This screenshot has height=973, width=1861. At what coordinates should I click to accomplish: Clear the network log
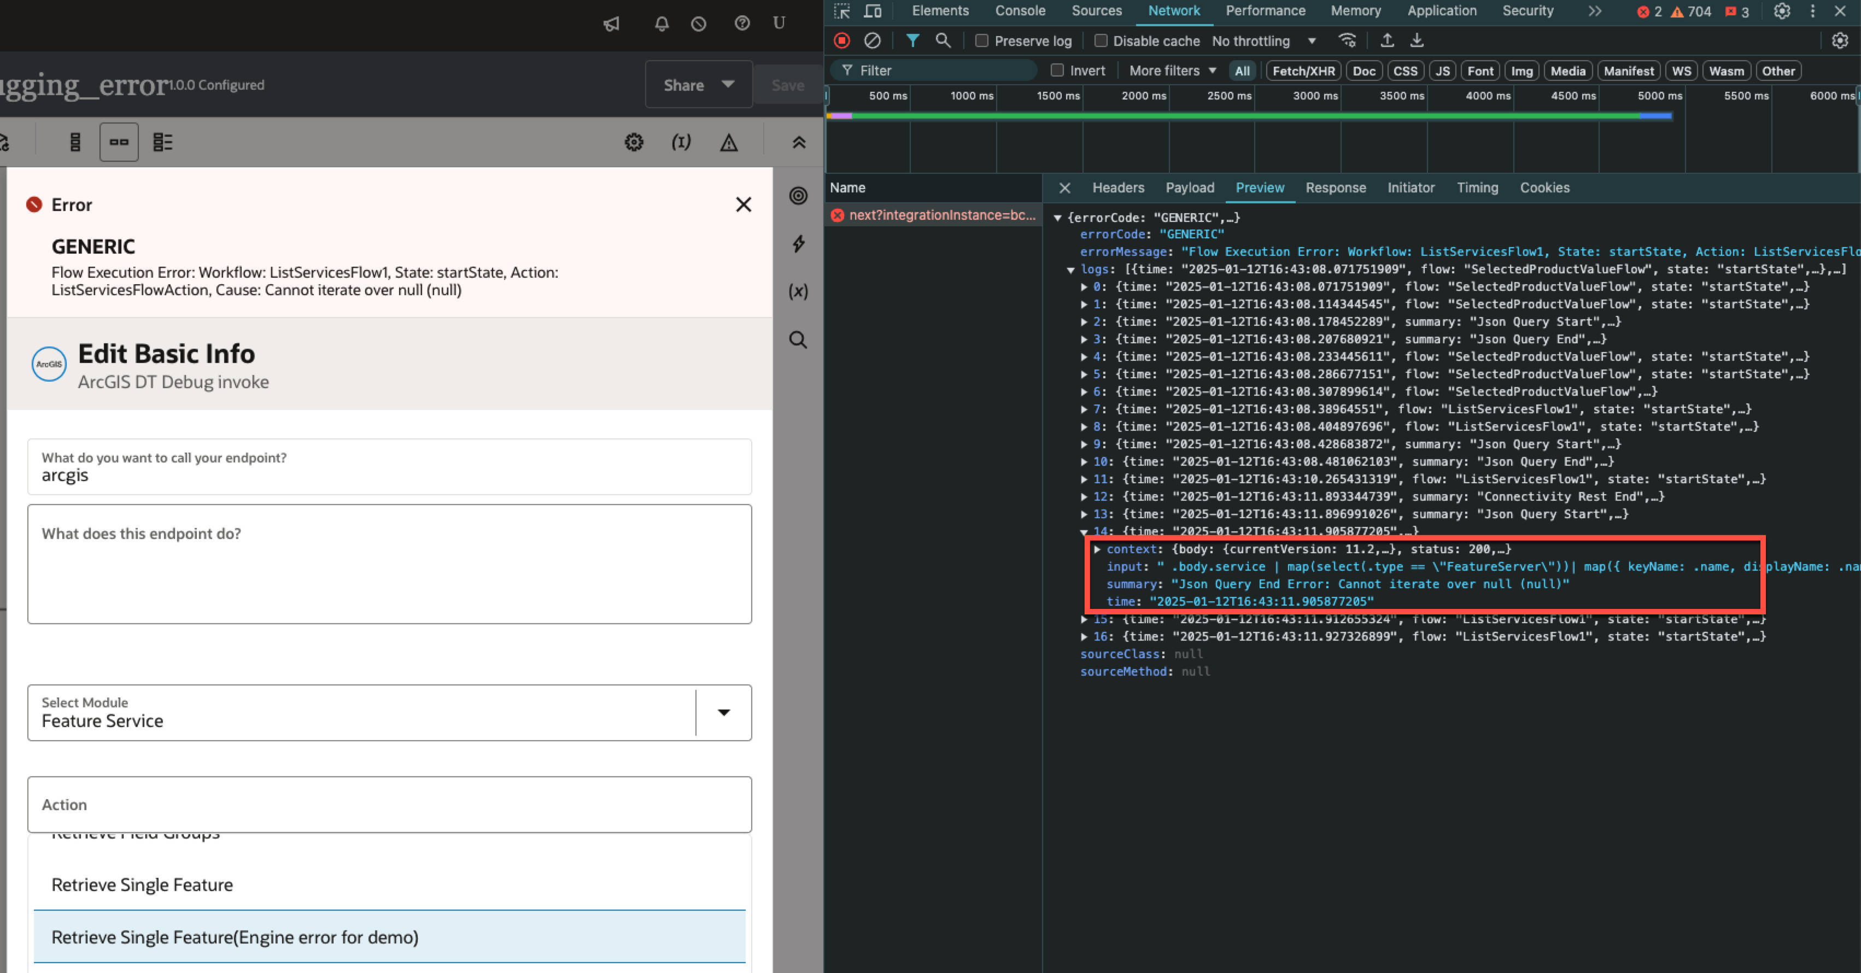click(x=872, y=41)
